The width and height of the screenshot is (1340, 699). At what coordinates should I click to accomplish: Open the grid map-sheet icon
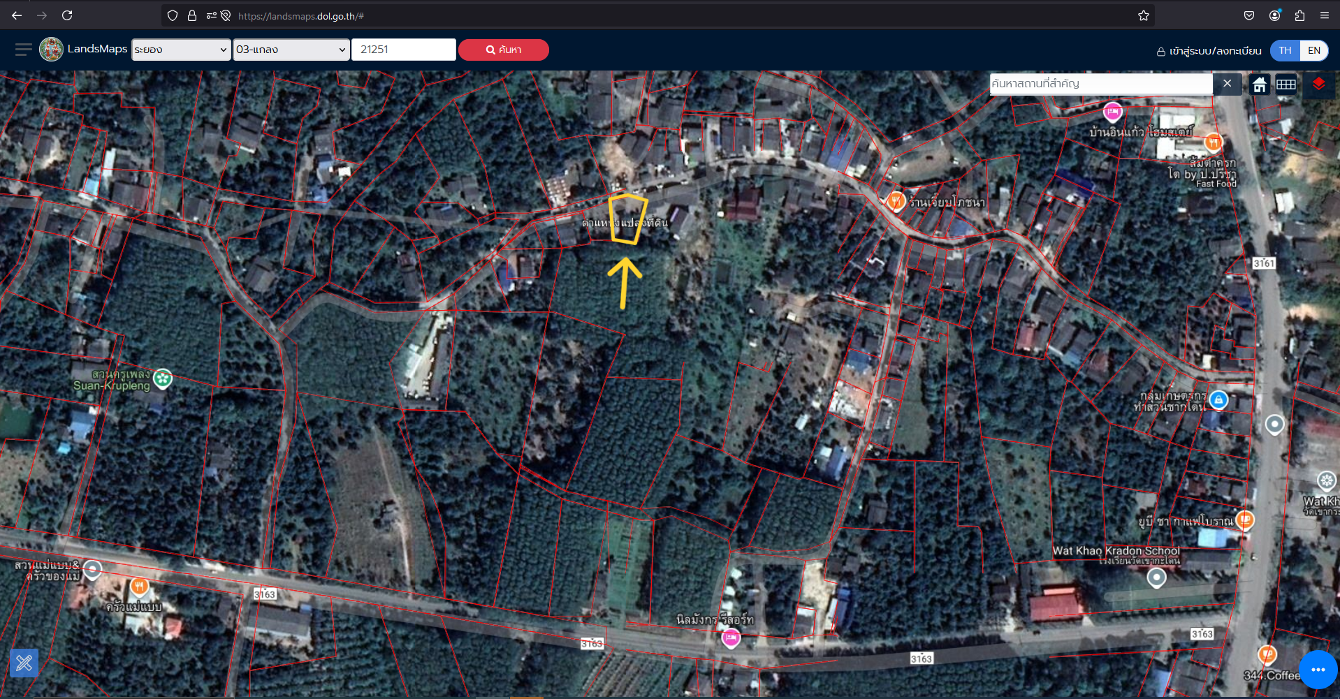click(x=1286, y=84)
